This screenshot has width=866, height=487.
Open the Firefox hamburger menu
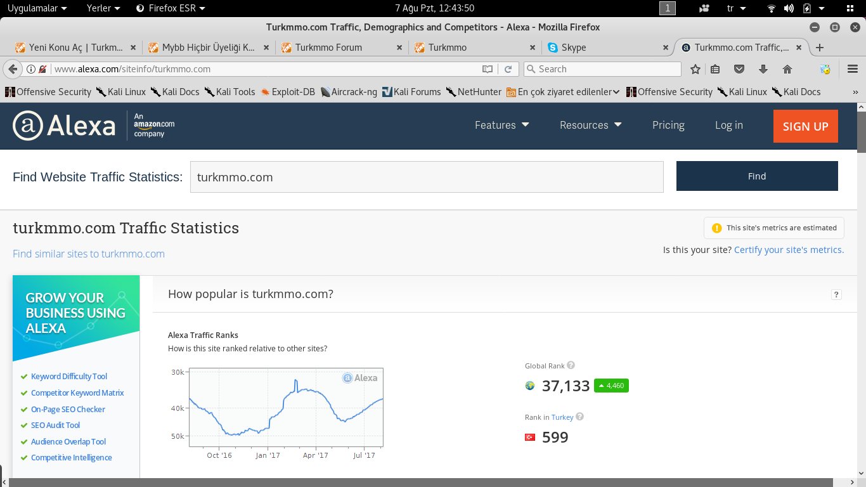(x=853, y=69)
